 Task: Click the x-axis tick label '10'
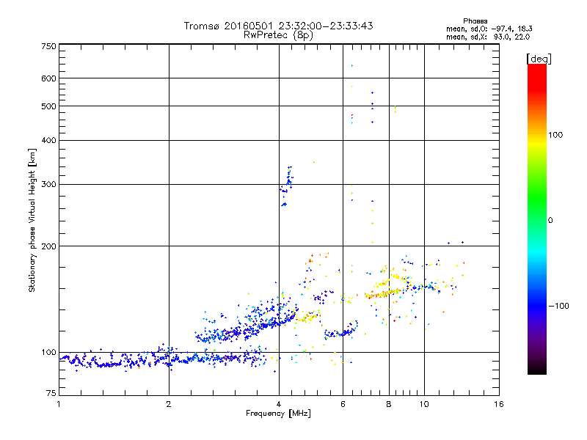click(424, 404)
